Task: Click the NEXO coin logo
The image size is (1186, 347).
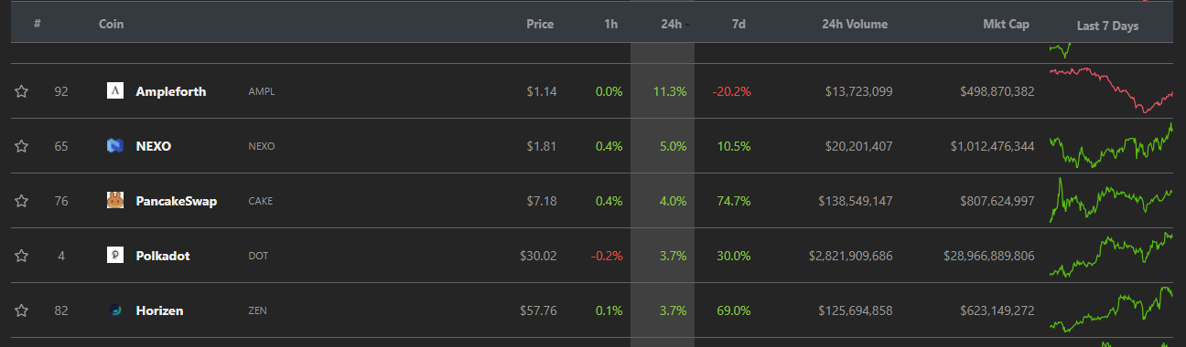Action: tap(115, 146)
